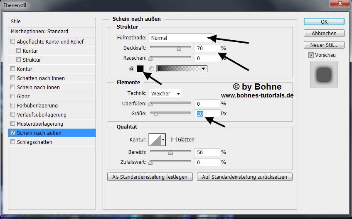Click the Neuer Stil button
Screen dimensions: 352x219
324,45
